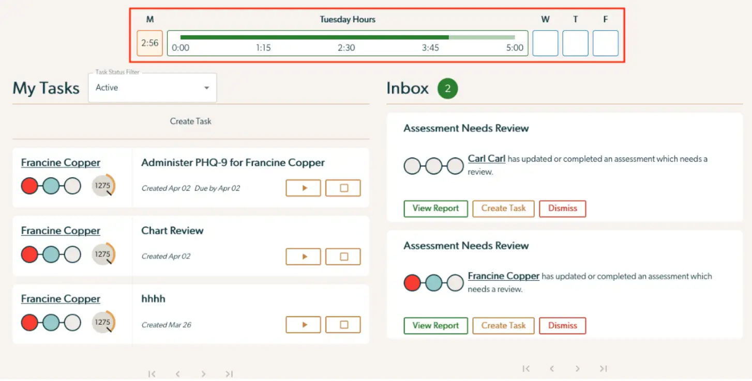Click the Tuesday Hours progress bar
Screen dimensions: 752x381
(347, 37)
